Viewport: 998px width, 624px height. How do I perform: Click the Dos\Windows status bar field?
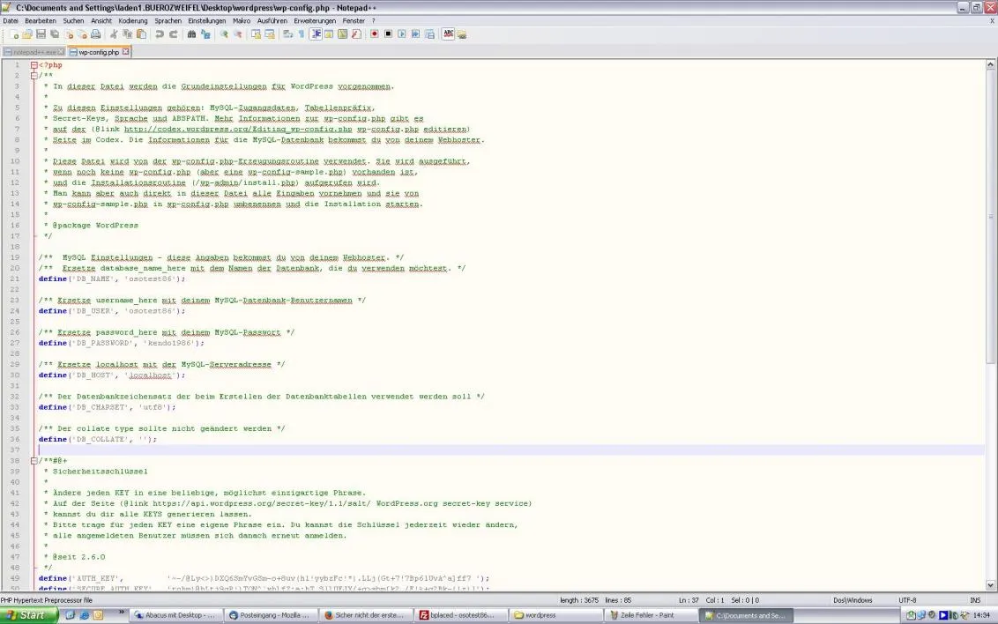[x=853, y=600]
